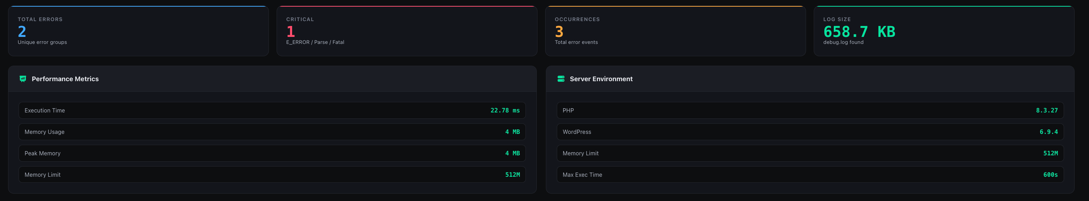The height and width of the screenshot is (201, 1089).
Task: Select the 'Unique error groups' caption
Action: click(x=42, y=42)
